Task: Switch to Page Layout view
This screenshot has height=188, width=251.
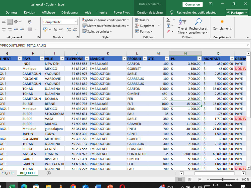Action: (190, 179)
